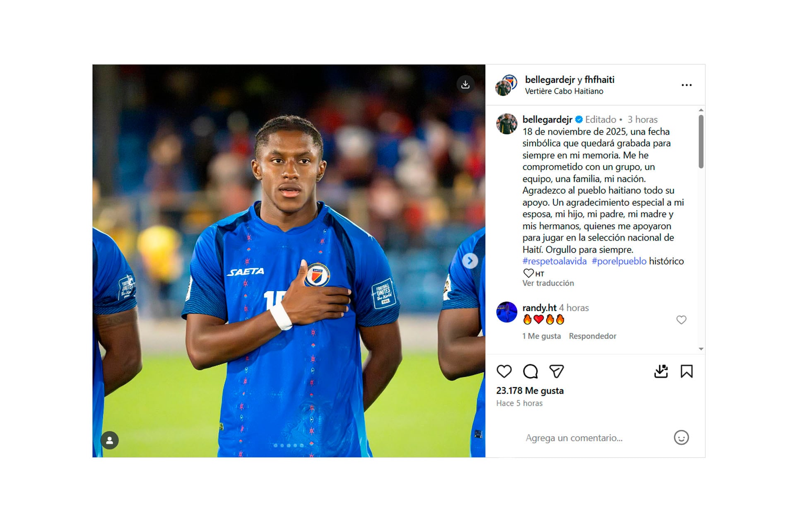Screen dimensions: 795x525
Task: Open emoji picker in comment box
Action: click(x=681, y=438)
